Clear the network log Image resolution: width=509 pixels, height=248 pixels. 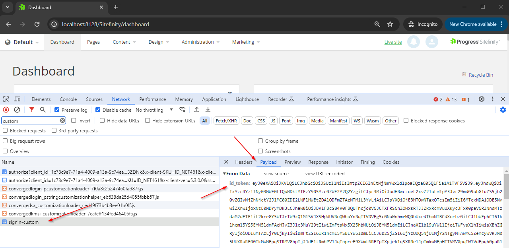click(x=17, y=110)
